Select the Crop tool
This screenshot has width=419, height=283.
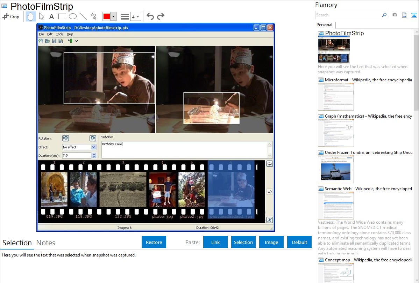(x=11, y=16)
